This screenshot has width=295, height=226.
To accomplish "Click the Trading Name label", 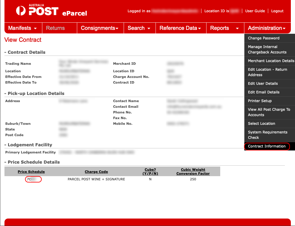I will 18,64.
